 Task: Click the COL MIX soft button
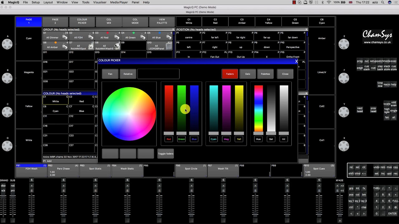[x=109, y=21]
